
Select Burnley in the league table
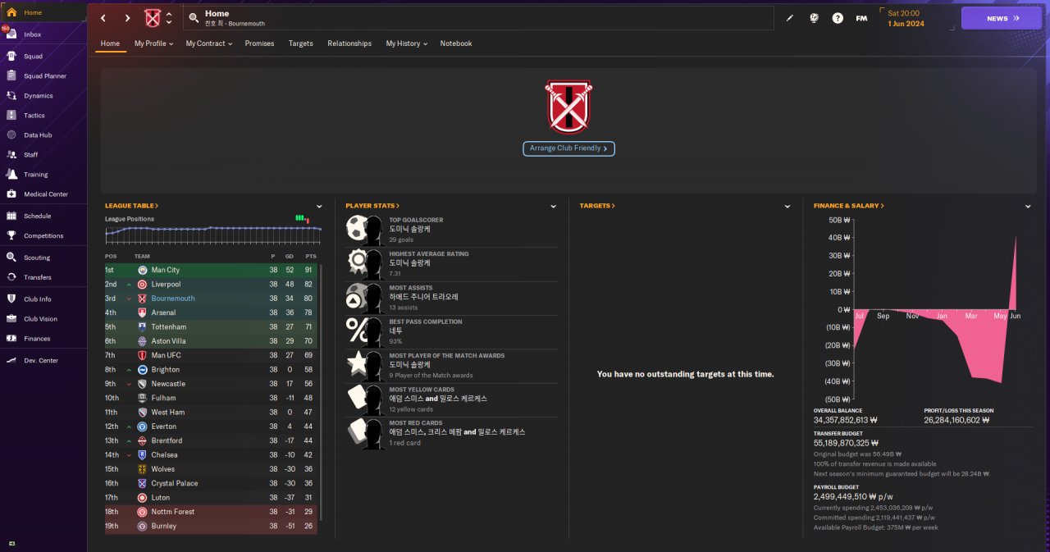211,526
